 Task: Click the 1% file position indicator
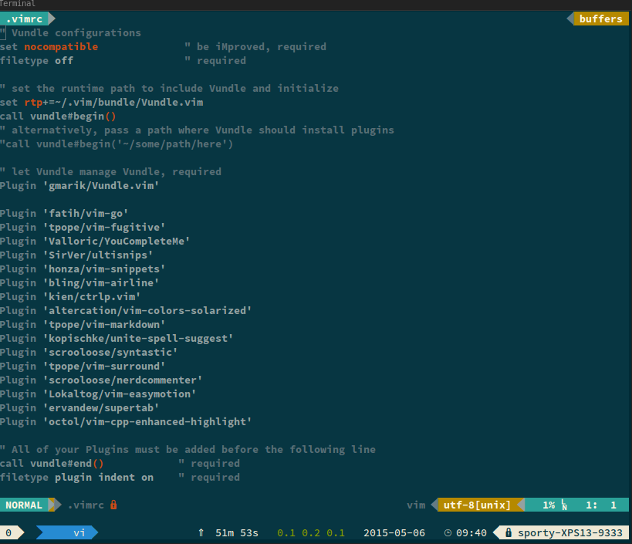coord(549,505)
